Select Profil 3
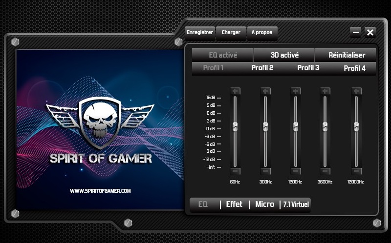The image size is (391, 243). point(308,68)
